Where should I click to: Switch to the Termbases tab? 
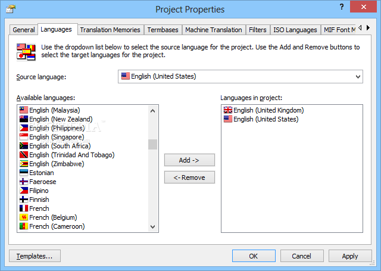[163, 30]
